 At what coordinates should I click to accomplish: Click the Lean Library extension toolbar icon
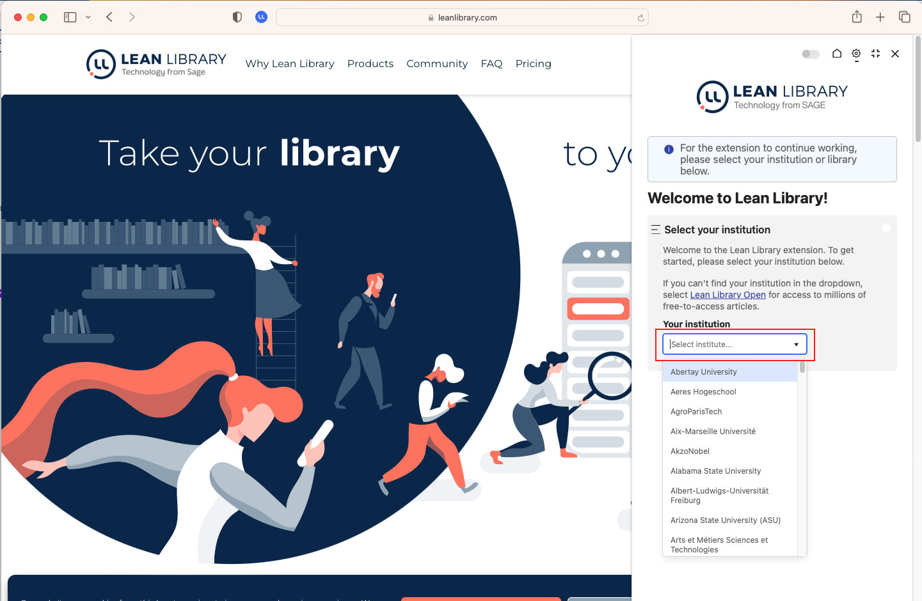261,17
